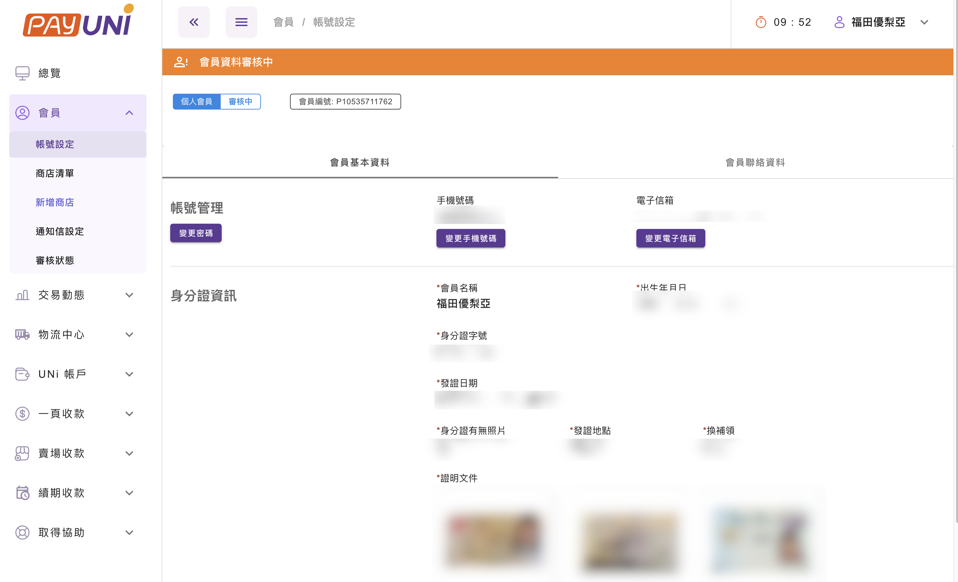Click the 證明文件 field label
The image size is (958, 582).
click(x=457, y=478)
